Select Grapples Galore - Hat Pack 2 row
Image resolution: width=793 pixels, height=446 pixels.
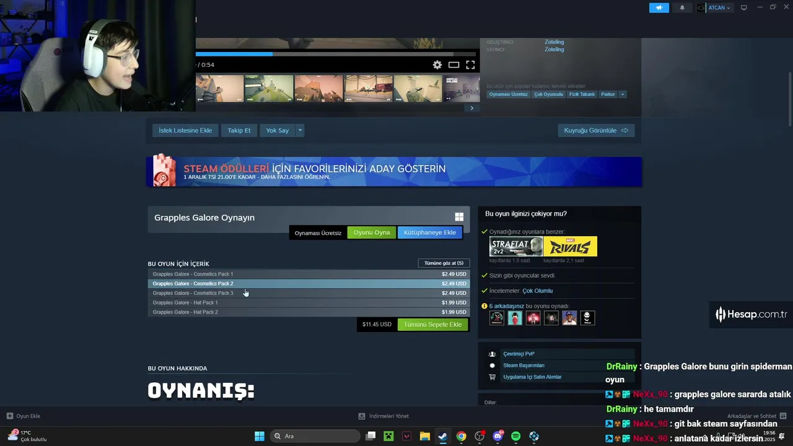(x=309, y=312)
